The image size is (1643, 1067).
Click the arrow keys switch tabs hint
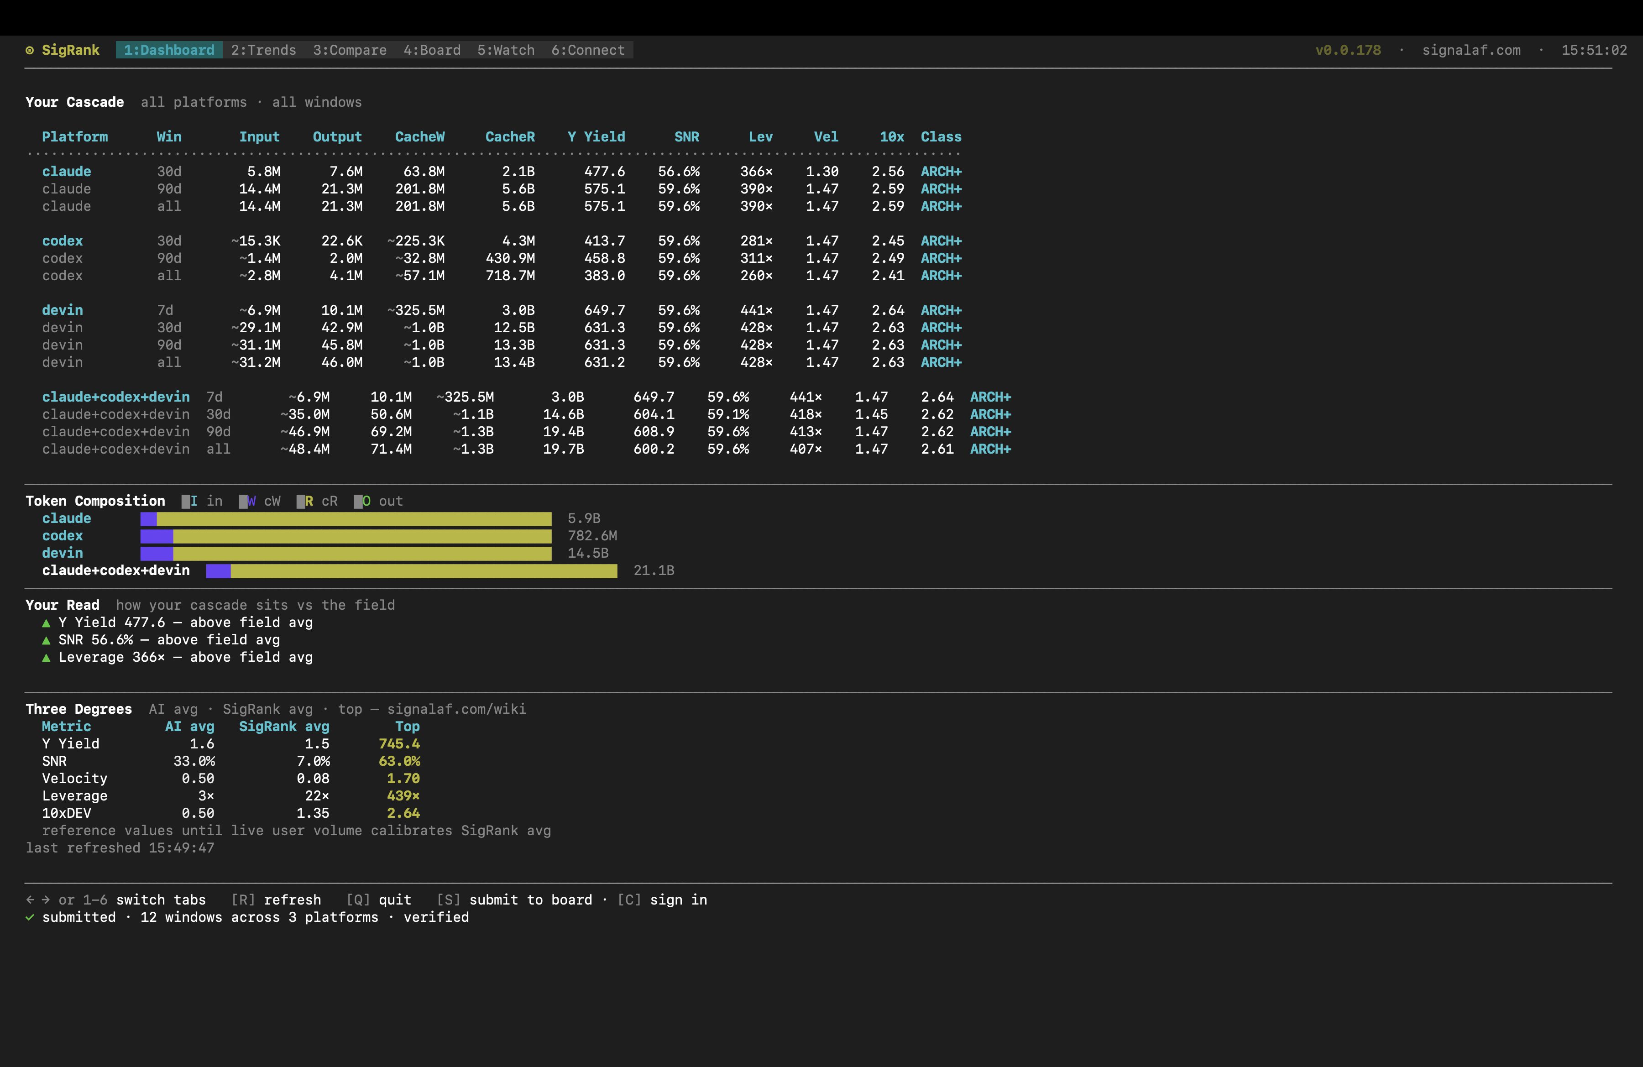click(x=116, y=900)
